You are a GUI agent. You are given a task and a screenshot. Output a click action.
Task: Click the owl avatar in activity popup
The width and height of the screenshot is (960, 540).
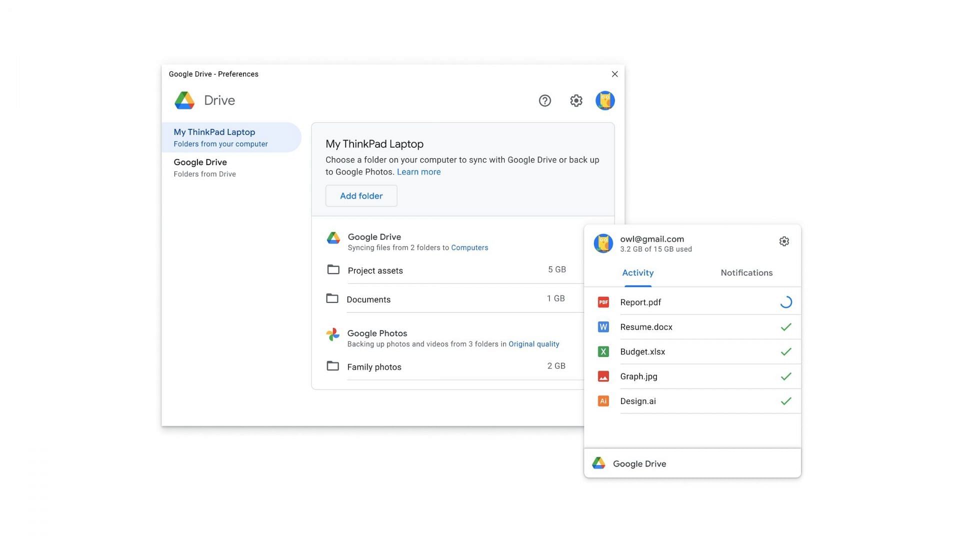coord(603,243)
